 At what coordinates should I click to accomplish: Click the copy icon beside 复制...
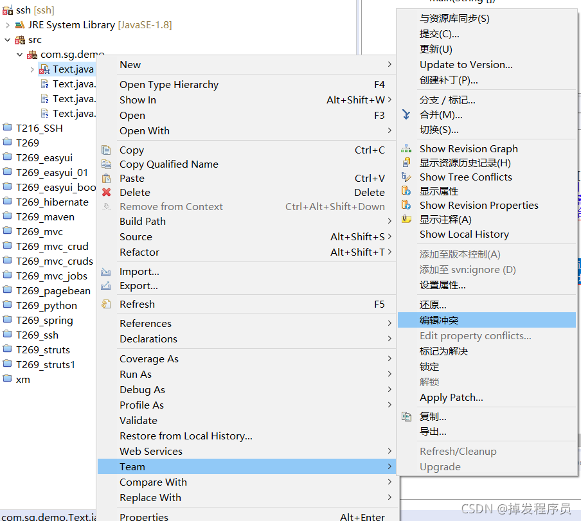click(406, 416)
